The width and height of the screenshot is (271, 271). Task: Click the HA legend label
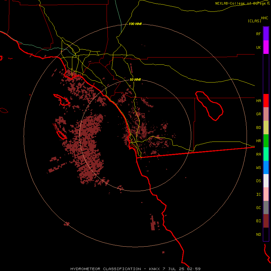tap(258, 101)
